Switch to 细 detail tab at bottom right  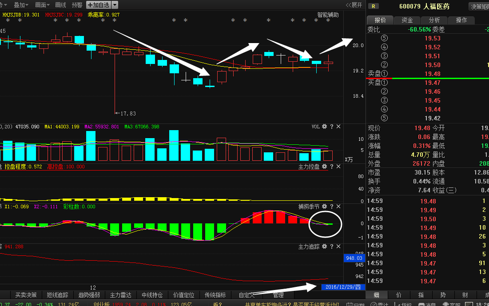click(x=377, y=295)
